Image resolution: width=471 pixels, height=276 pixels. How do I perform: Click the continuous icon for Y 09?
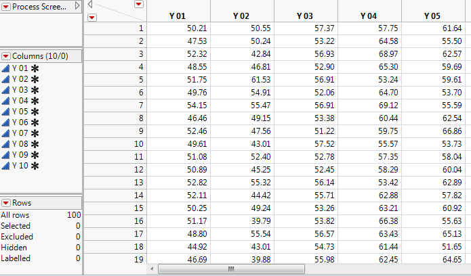click(x=5, y=155)
